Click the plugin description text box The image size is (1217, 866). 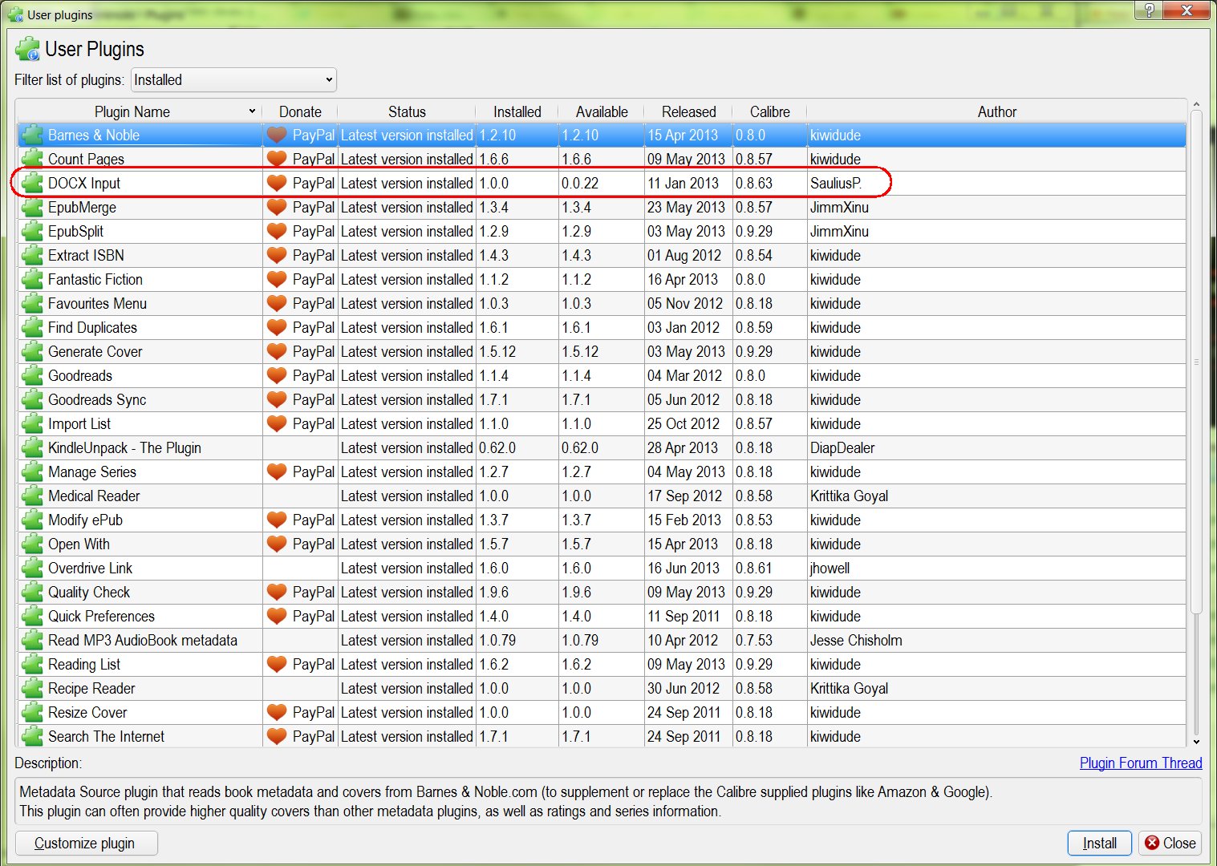coord(608,801)
